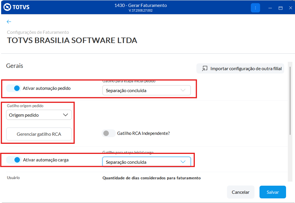This screenshot has height=203, width=295.
Task: Click the 1430 - Gerar Faturamento window title
Action: [141, 5]
